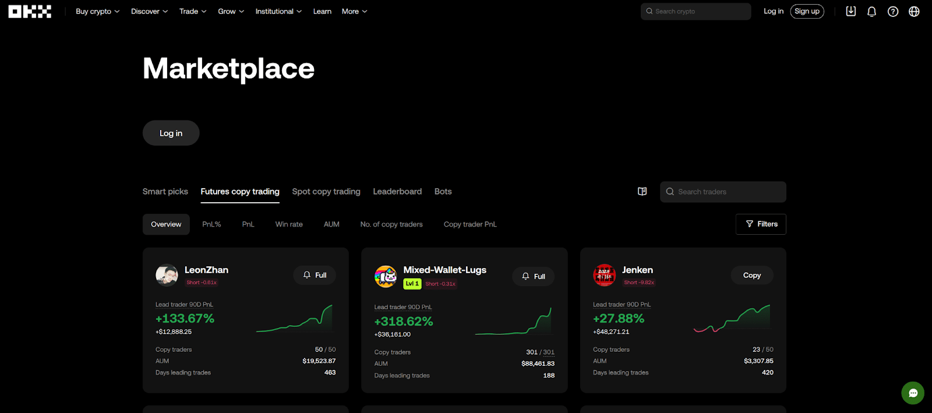This screenshot has width=932, height=413.
Task: Sort traders by PnL%
Action: pos(211,224)
